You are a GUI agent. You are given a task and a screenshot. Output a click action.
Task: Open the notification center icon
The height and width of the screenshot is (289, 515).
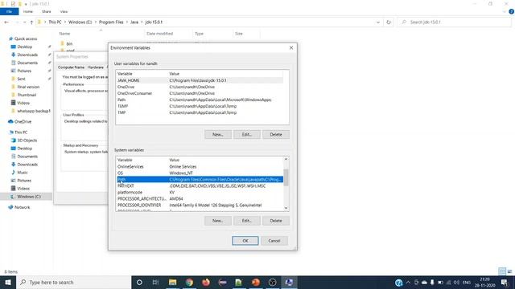pyautogui.click(x=505, y=282)
